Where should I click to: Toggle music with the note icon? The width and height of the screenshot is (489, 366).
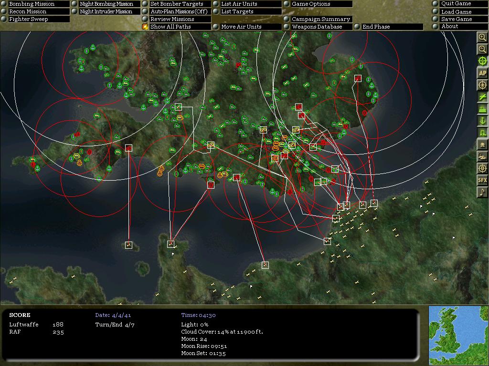click(482, 192)
